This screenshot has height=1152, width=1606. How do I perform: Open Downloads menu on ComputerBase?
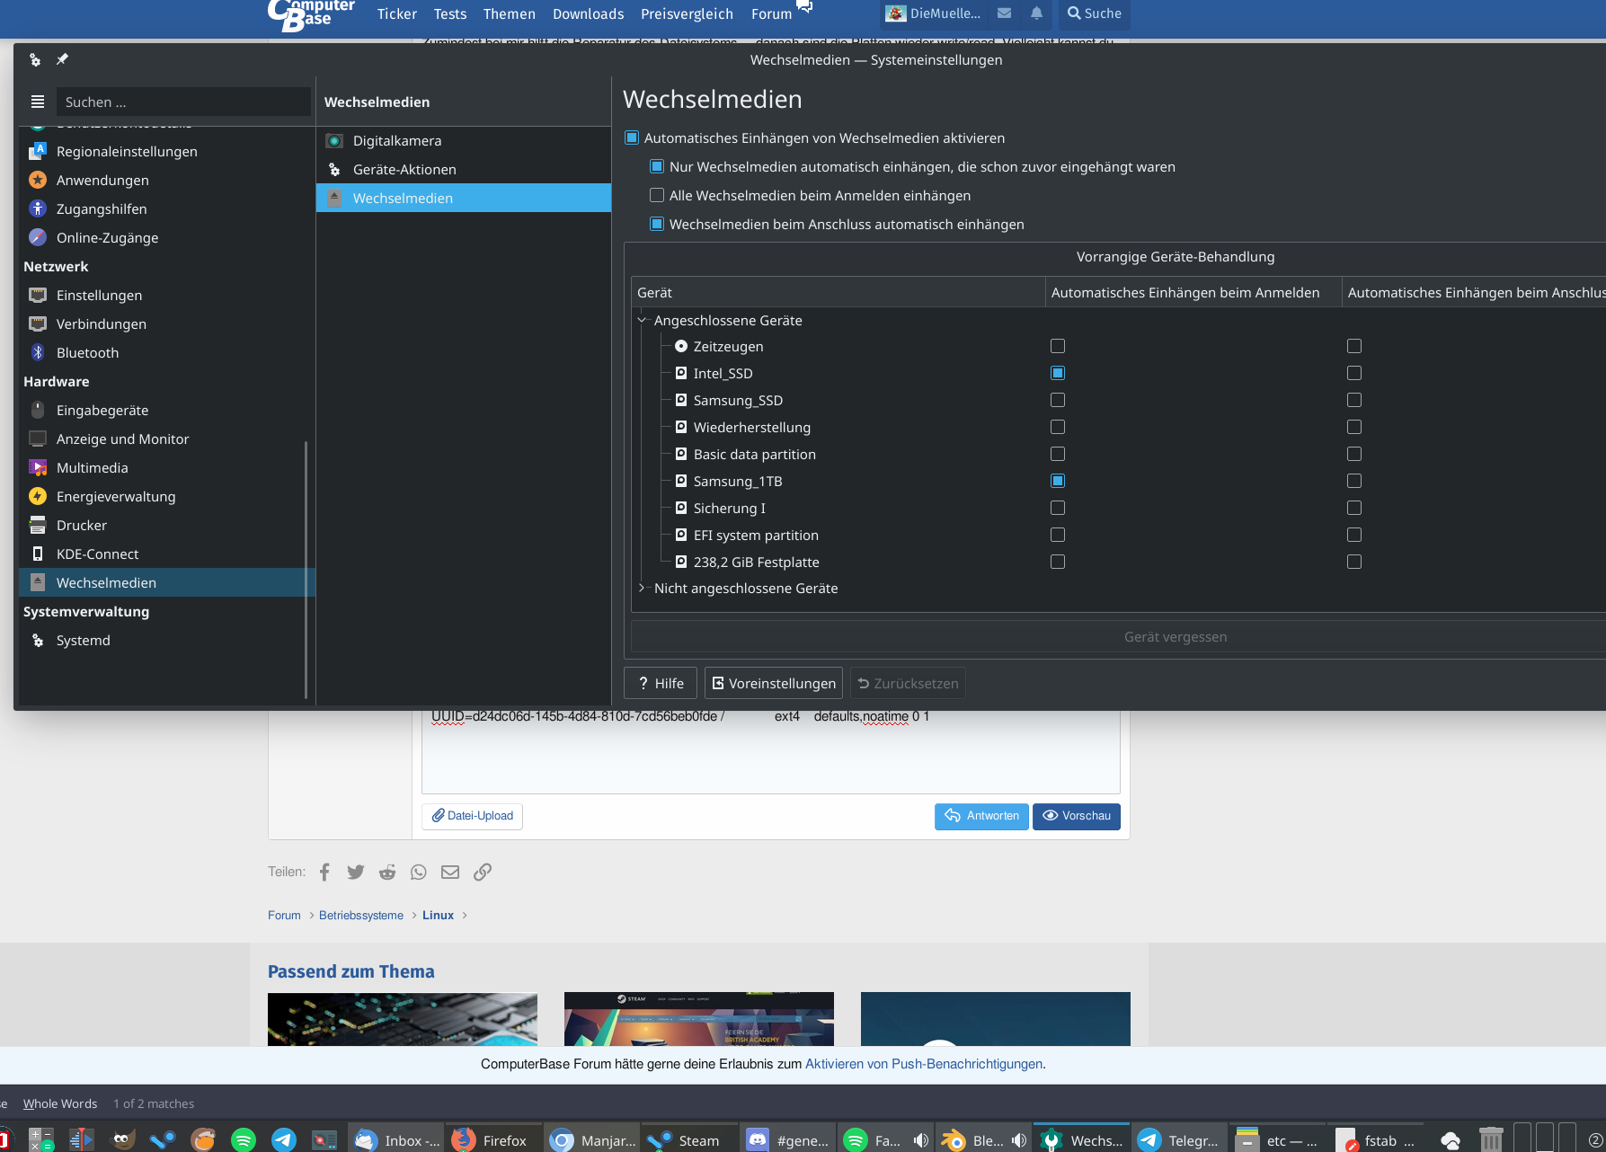click(x=589, y=13)
